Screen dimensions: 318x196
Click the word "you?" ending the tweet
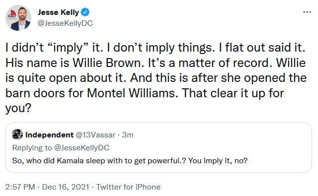(18, 108)
